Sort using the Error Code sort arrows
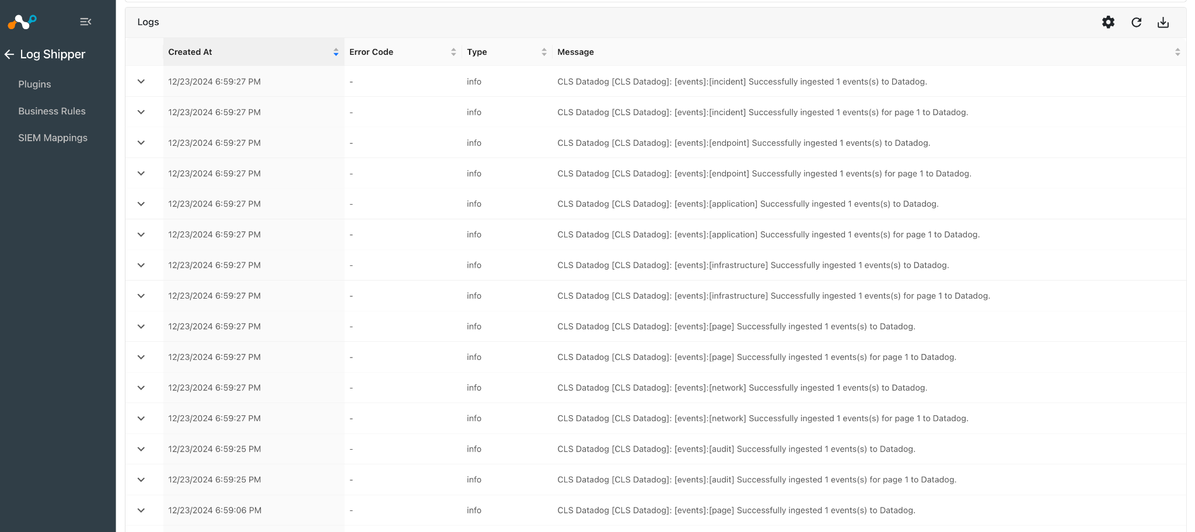Screen dimensions: 1195x532 point(453,52)
